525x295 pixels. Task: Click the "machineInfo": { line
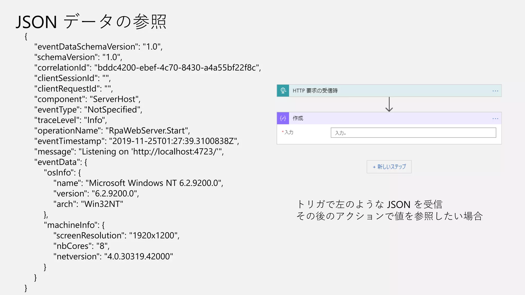tap(74, 225)
